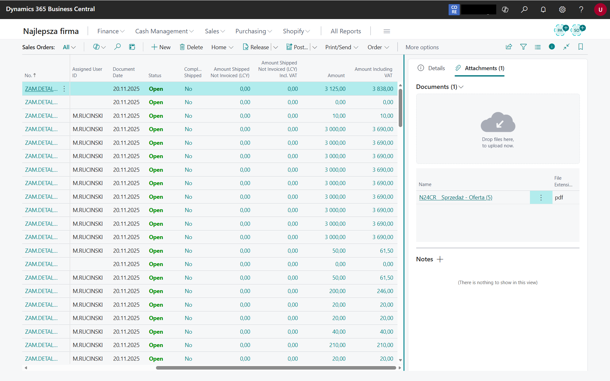This screenshot has width=610, height=381.
Task: Click the search list magnifier icon
Action: (117, 47)
